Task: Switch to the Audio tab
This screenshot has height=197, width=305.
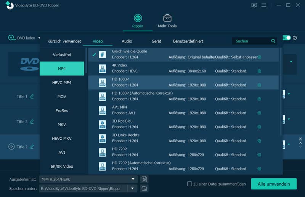Action: tap(127, 41)
